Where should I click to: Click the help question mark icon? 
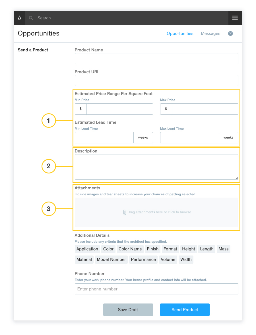tap(230, 33)
